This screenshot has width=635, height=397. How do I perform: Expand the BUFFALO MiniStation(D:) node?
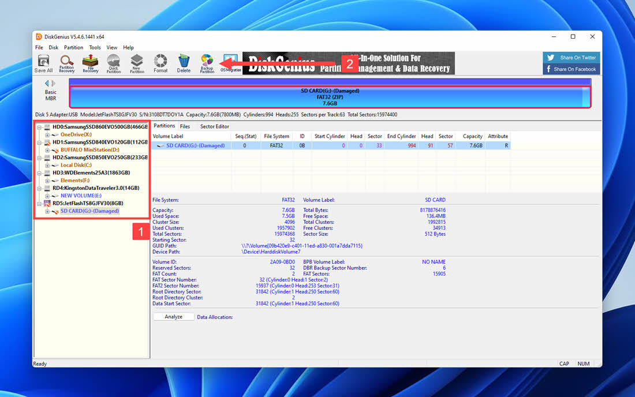coord(47,150)
